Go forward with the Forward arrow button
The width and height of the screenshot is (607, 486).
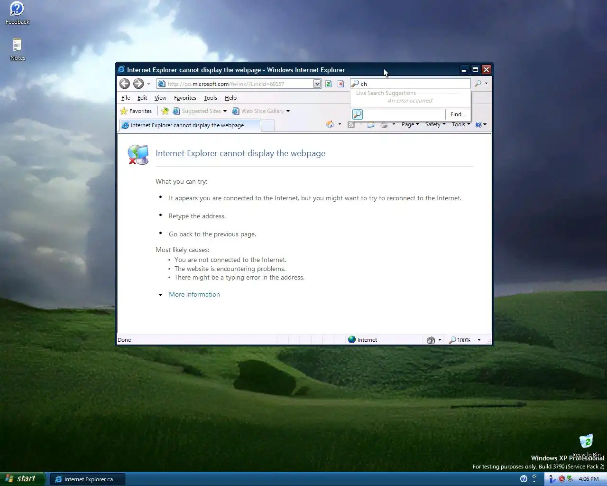point(138,84)
